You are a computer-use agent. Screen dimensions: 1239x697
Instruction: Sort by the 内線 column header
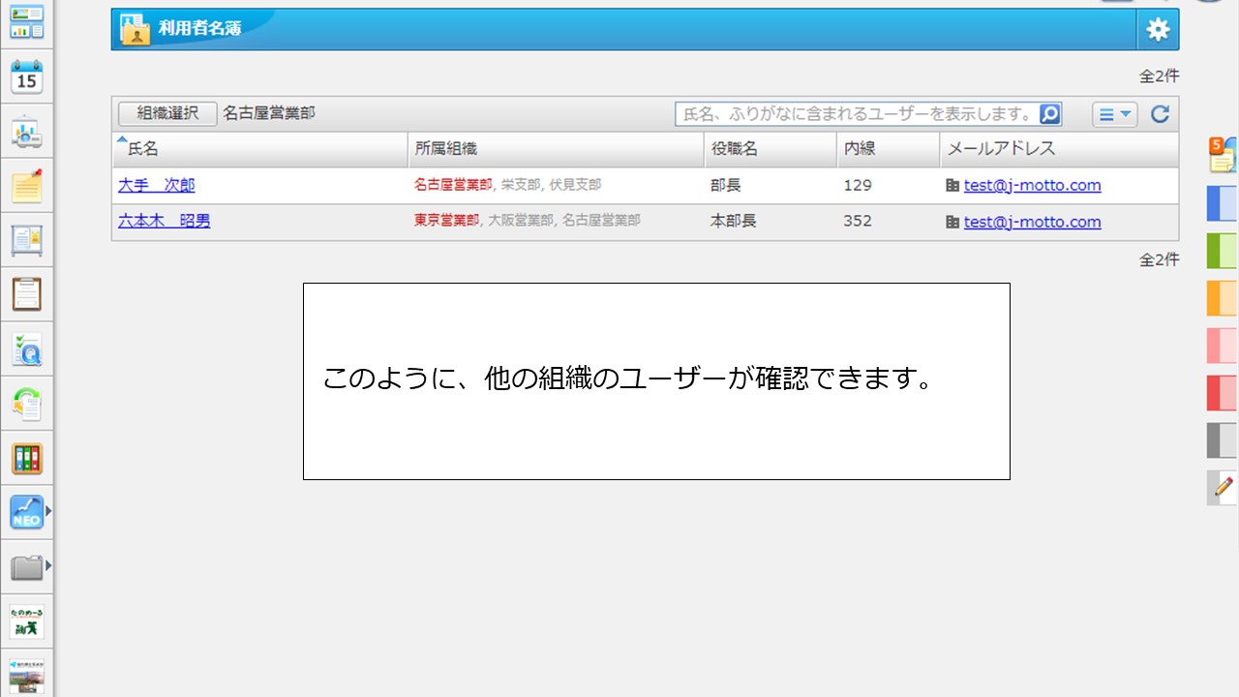point(889,149)
